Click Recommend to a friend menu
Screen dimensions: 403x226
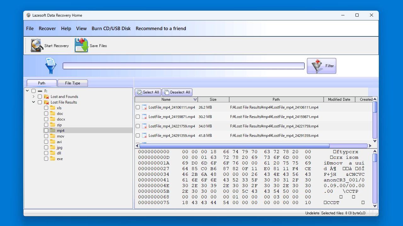(x=161, y=29)
